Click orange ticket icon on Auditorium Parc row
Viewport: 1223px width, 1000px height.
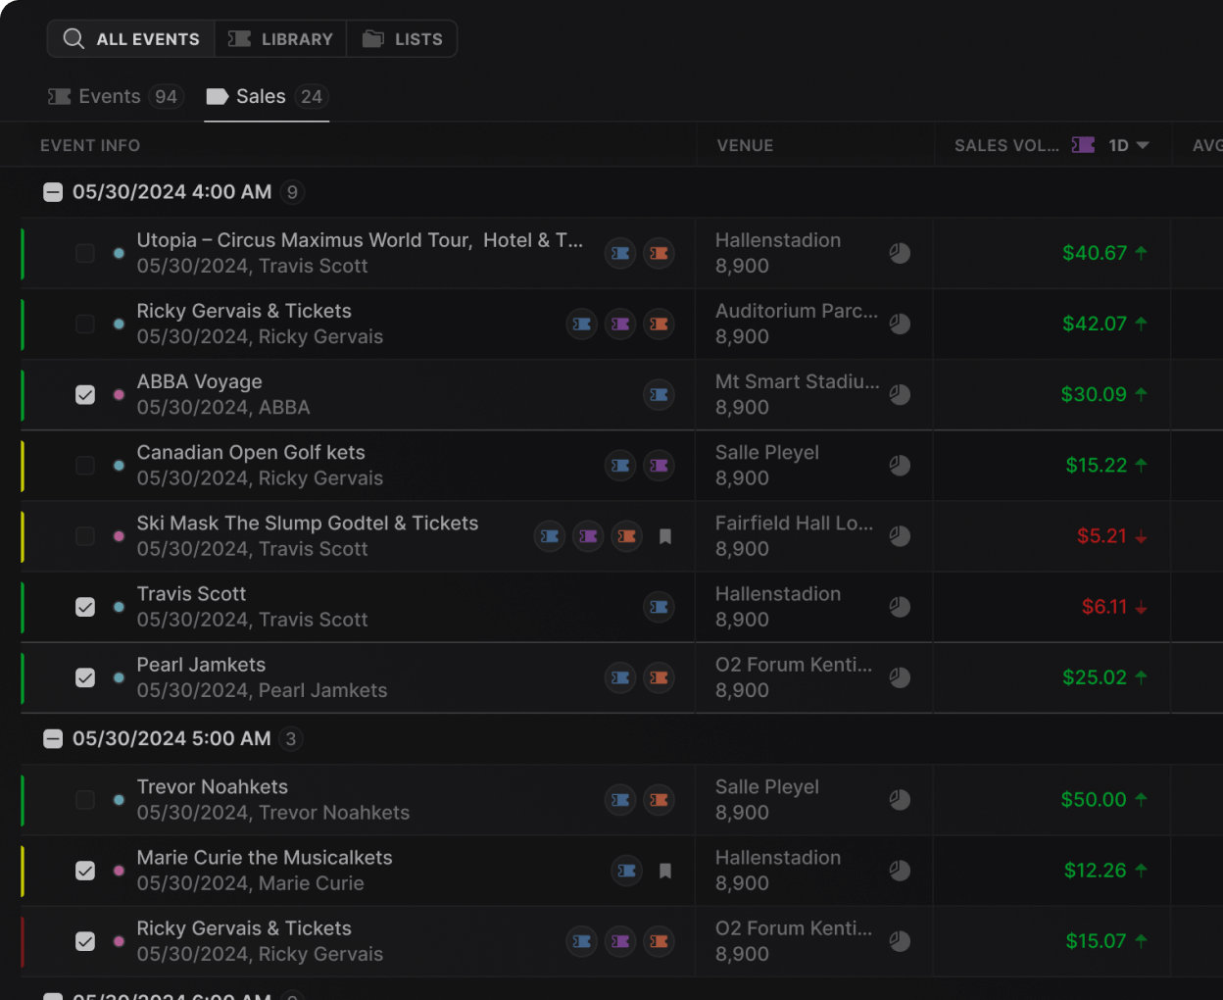point(660,324)
